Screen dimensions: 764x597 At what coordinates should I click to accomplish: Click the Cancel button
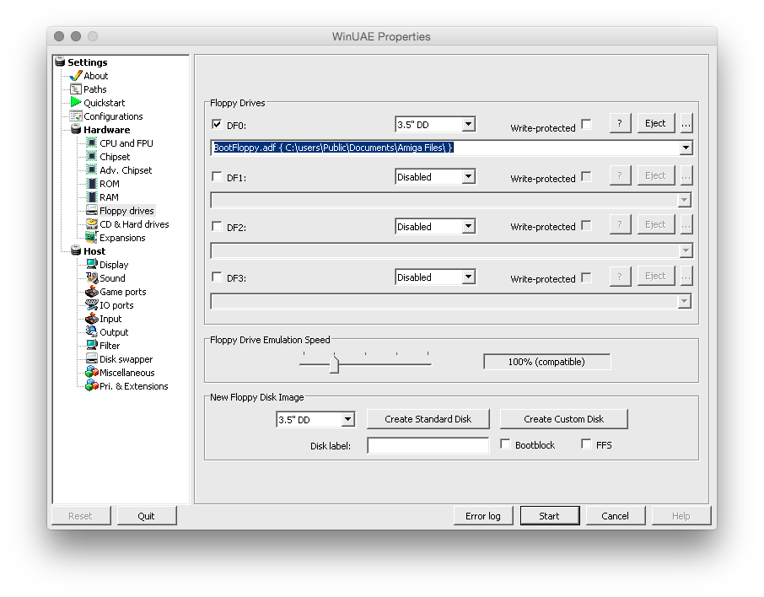pyautogui.click(x=616, y=515)
